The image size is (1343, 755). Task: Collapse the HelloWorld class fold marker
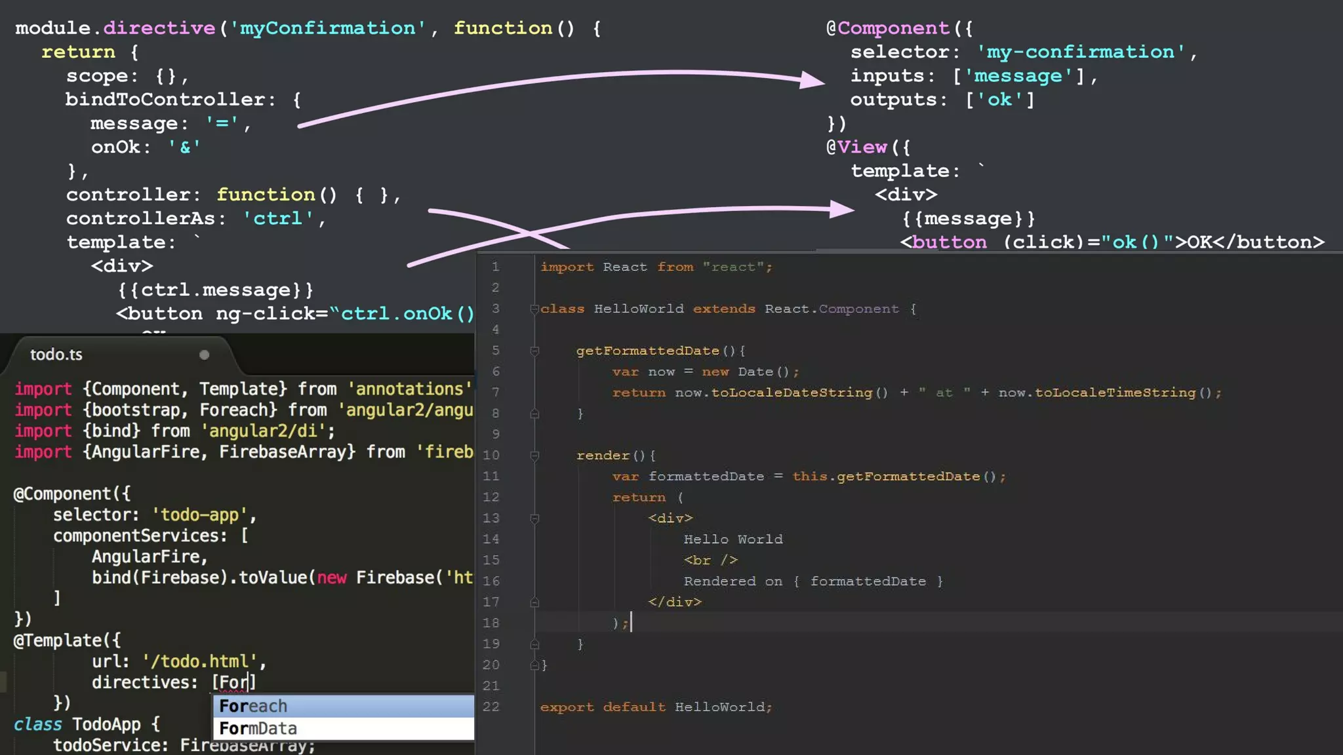[534, 309]
